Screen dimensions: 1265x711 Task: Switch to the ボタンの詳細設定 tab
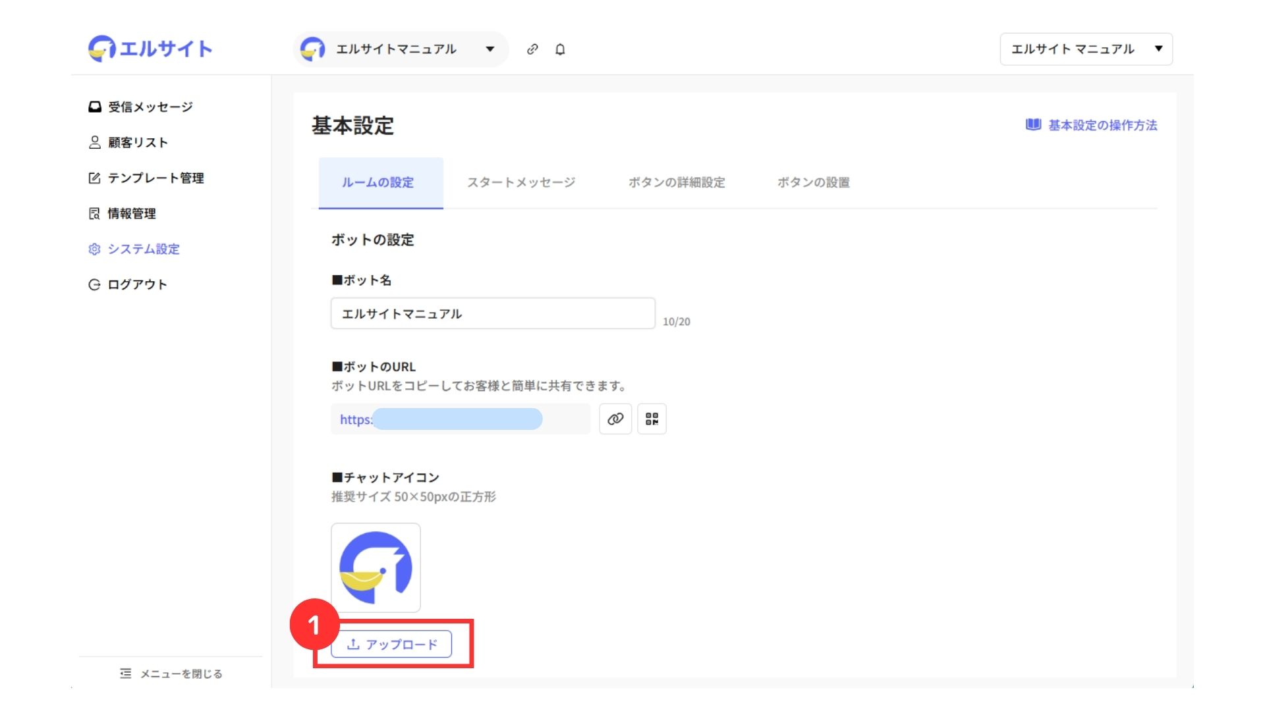point(676,183)
